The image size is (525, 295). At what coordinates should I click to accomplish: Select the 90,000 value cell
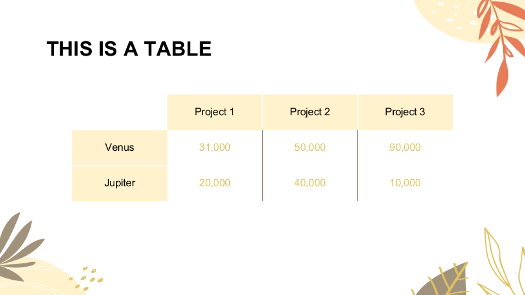point(405,147)
